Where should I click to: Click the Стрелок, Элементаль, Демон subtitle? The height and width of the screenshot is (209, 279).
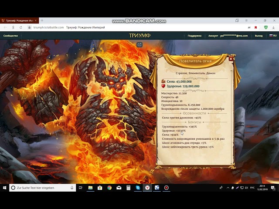tap(196, 73)
